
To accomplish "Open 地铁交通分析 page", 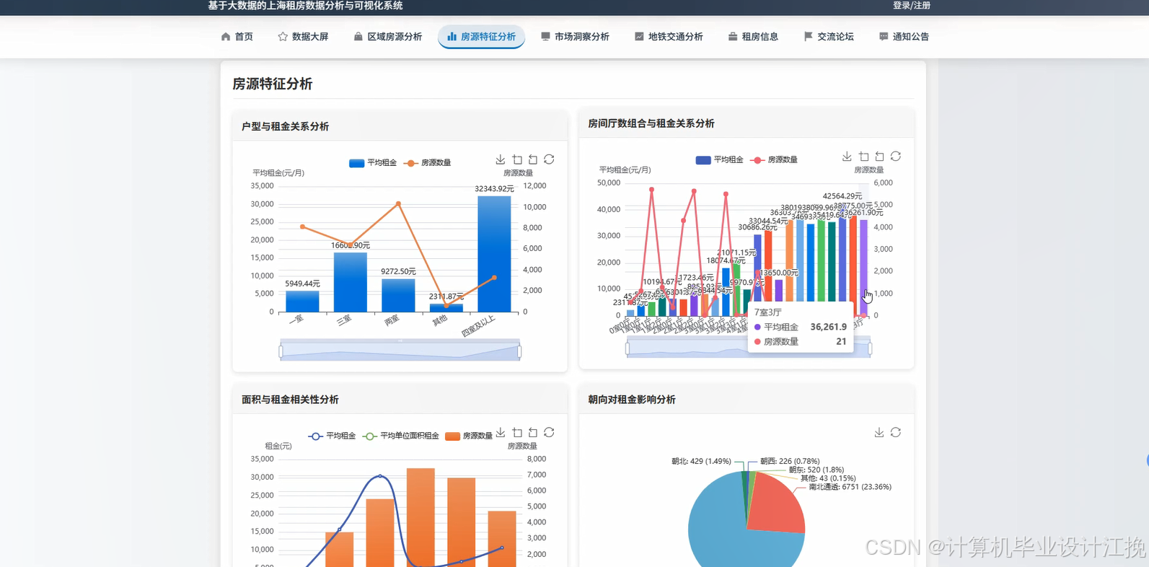I will tap(669, 37).
